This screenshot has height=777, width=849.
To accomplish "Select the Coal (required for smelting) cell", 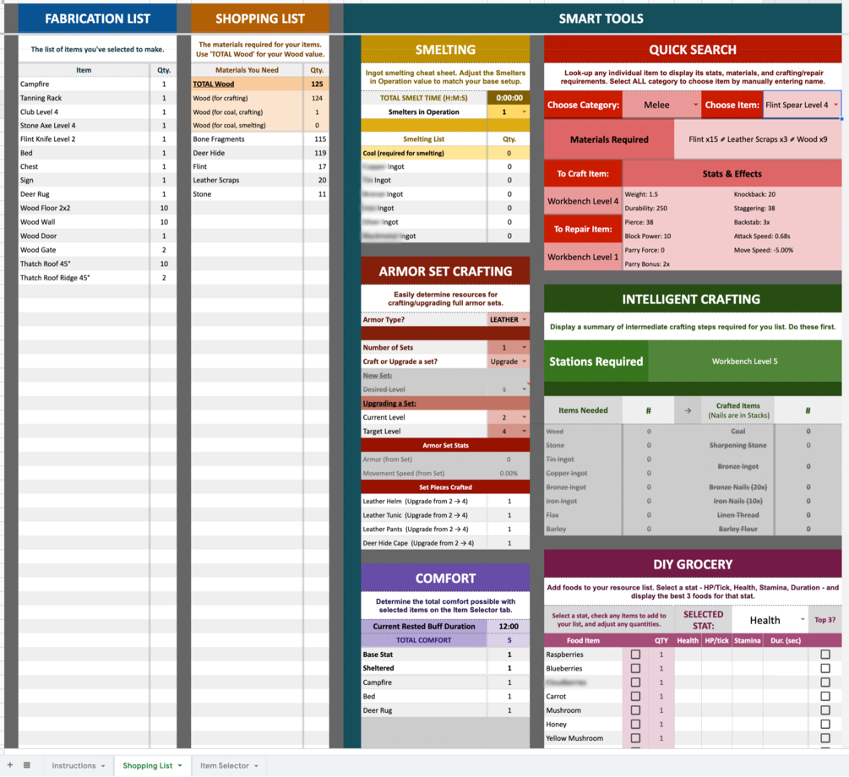I will click(x=424, y=153).
